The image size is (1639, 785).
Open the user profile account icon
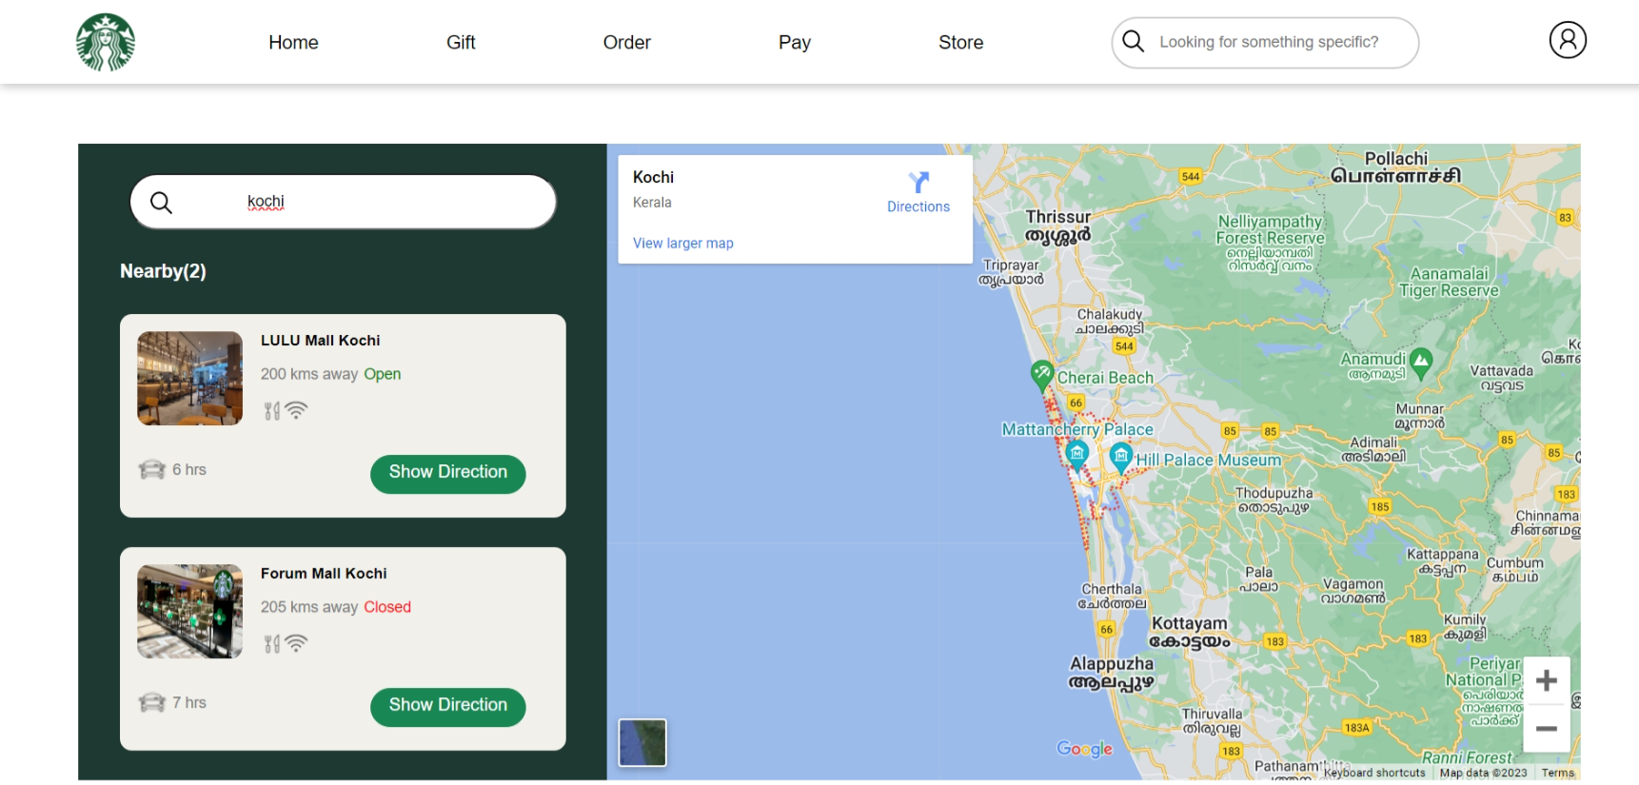click(1567, 40)
